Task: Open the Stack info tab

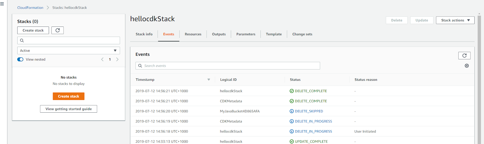Action: (x=144, y=34)
